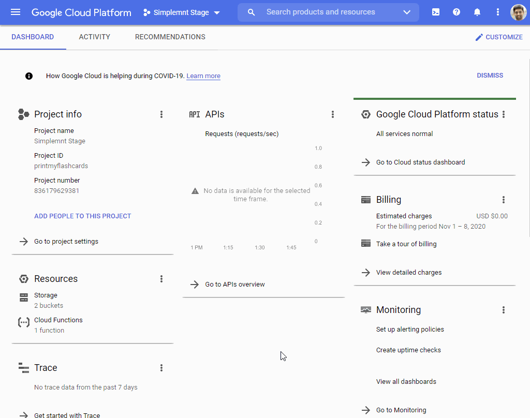Expand the search bar dropdown chevron
530x418 pixels.
tap(407, 12)
